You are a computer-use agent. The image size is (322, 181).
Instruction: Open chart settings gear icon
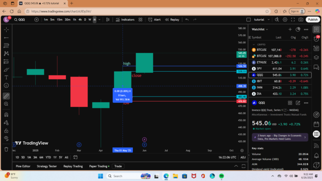[x=285, y=20]
